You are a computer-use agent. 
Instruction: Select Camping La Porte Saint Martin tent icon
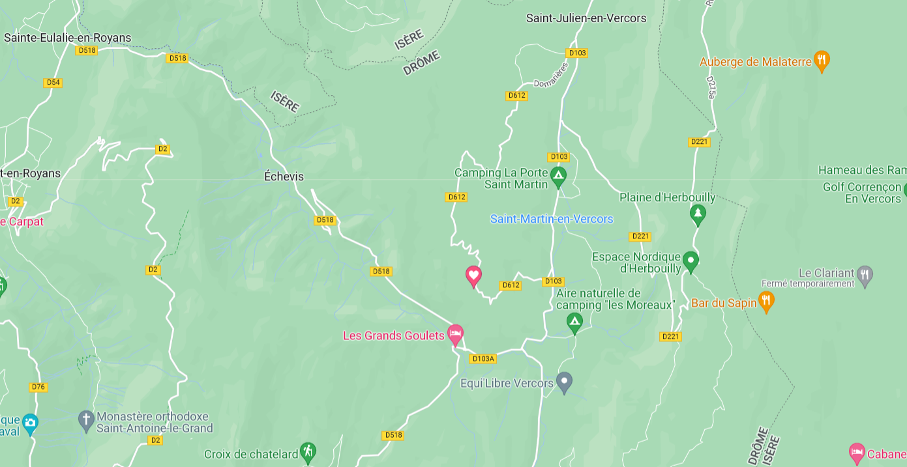point(558,175)
